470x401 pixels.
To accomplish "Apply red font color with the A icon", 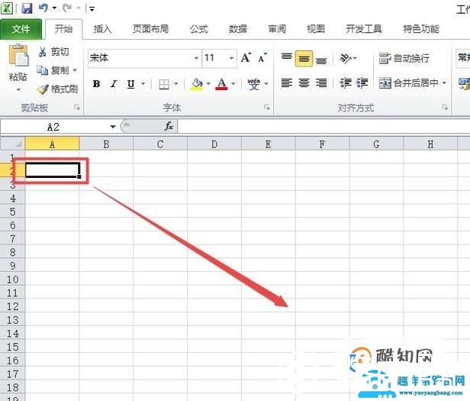I will click(x=221, y=84).
